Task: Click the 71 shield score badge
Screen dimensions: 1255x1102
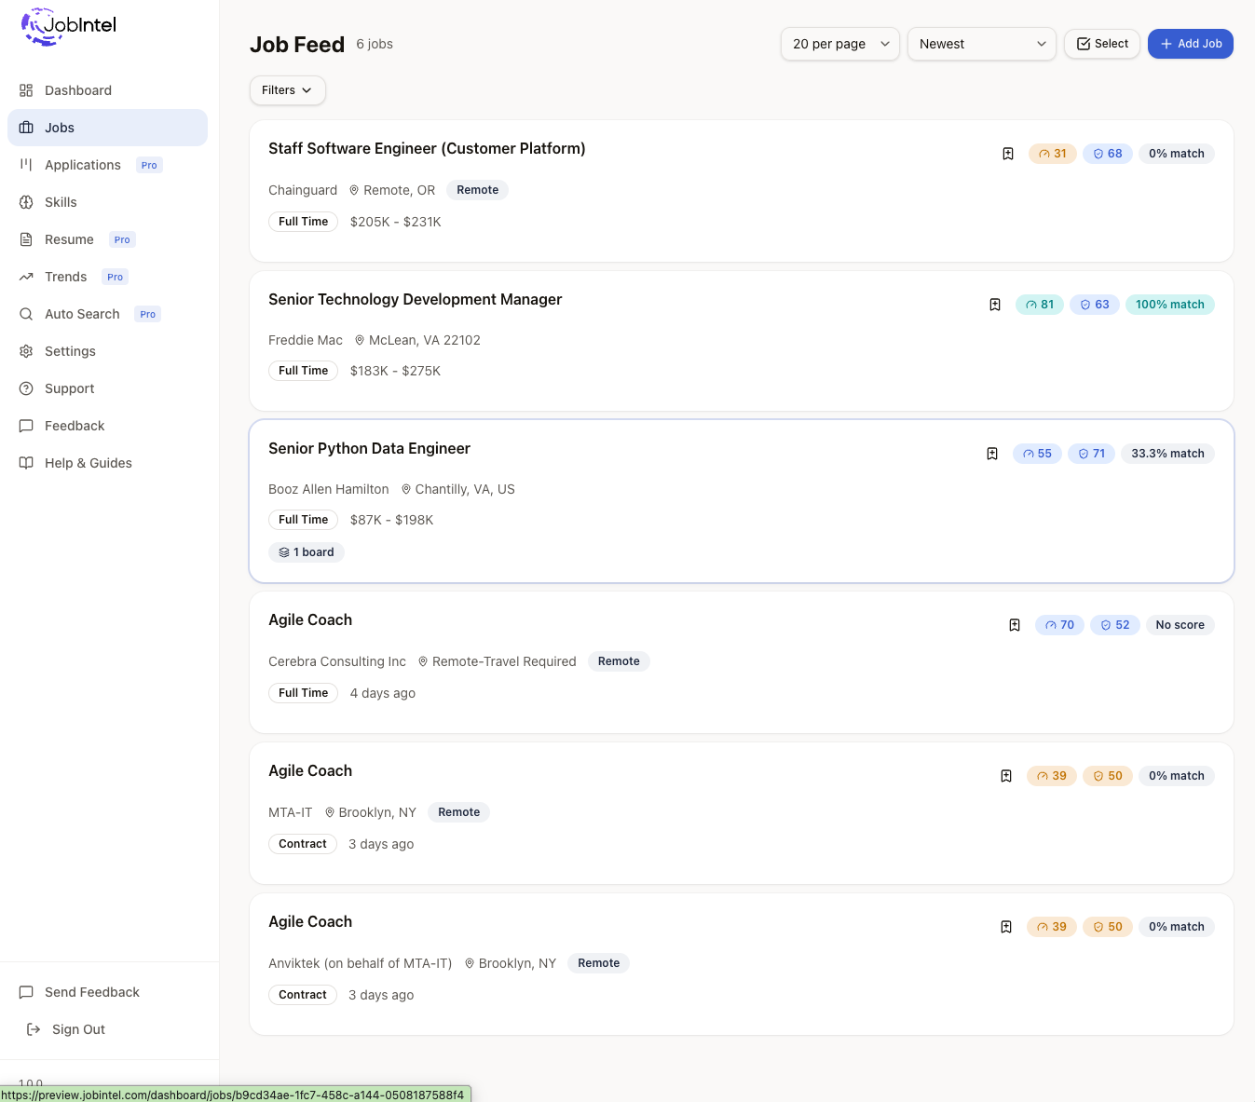Action: click(x=1092, y=454)
